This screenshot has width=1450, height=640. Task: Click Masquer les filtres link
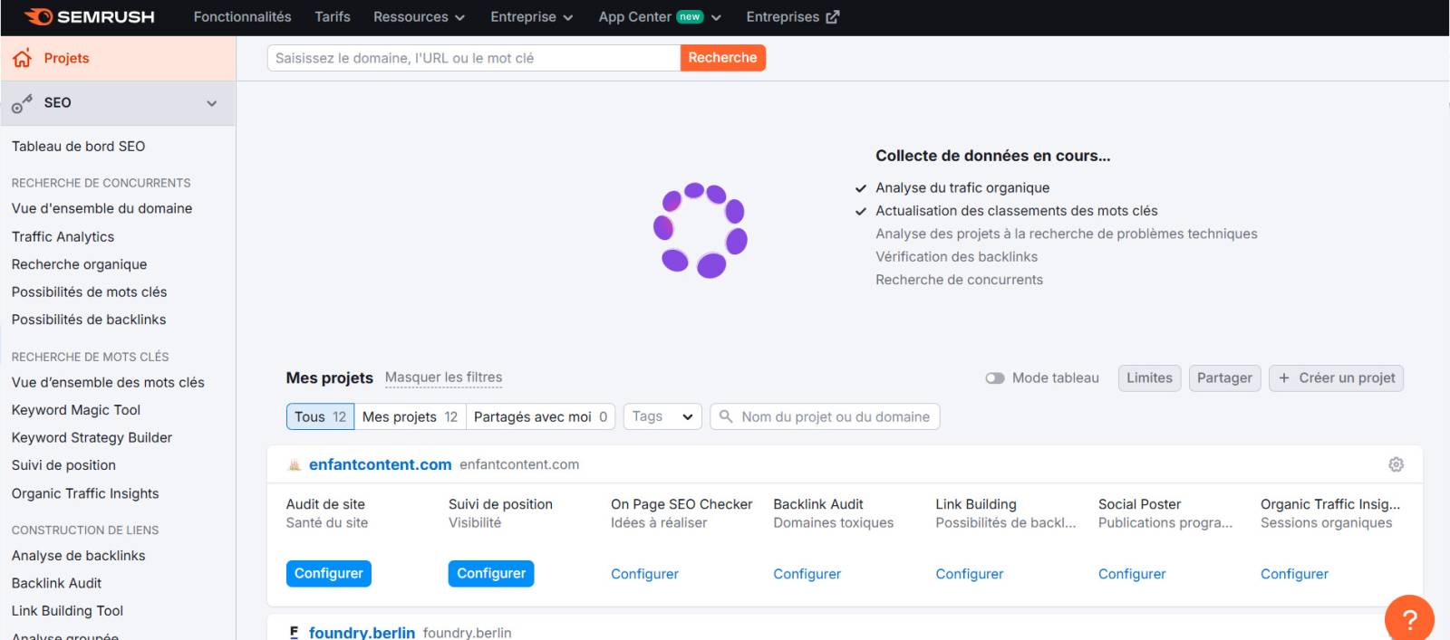coord(443,377)
